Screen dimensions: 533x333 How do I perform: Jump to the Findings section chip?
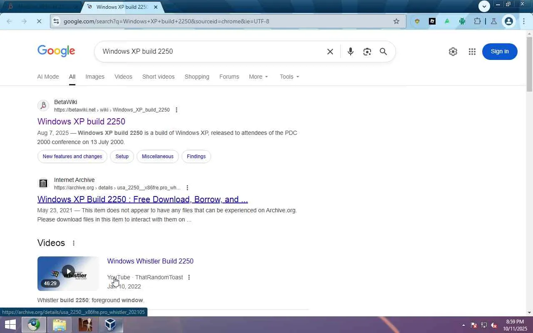pos(196,157)
